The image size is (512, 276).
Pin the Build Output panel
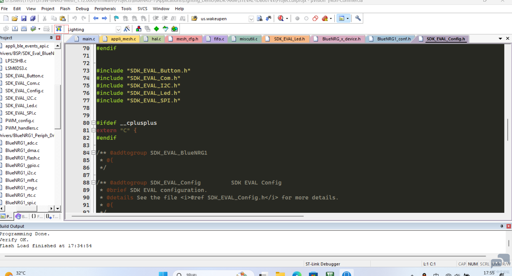coord(502,226)
